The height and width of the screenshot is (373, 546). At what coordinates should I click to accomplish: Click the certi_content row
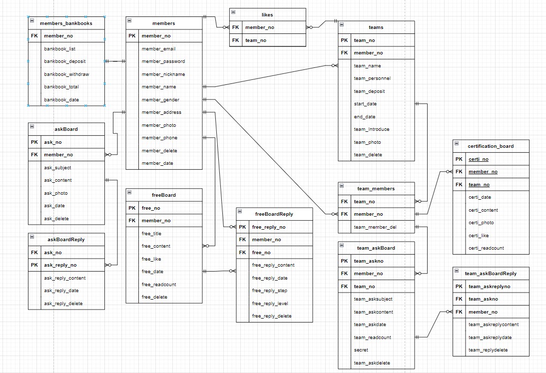click(491, 210)
